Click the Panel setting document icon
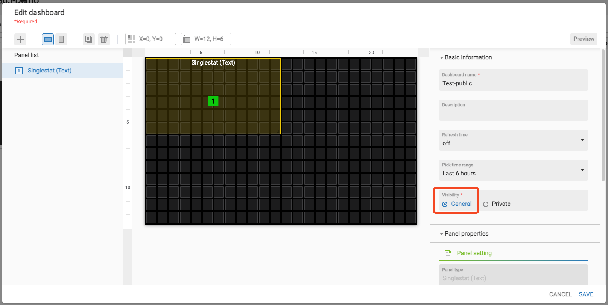The width and height of the screenshot is (608, 305). [x=448, y=254]
